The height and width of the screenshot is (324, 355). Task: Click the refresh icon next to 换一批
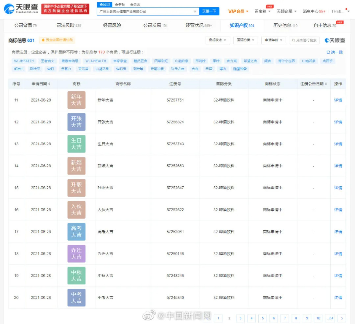pyautogui.click(x=328, y=52)
